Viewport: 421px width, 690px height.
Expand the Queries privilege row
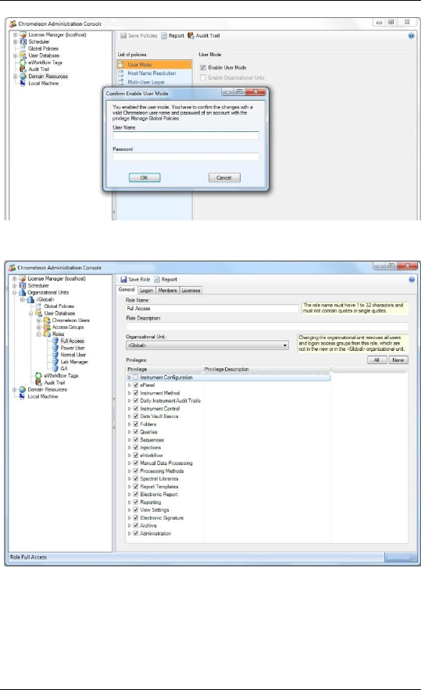point(130,432)
